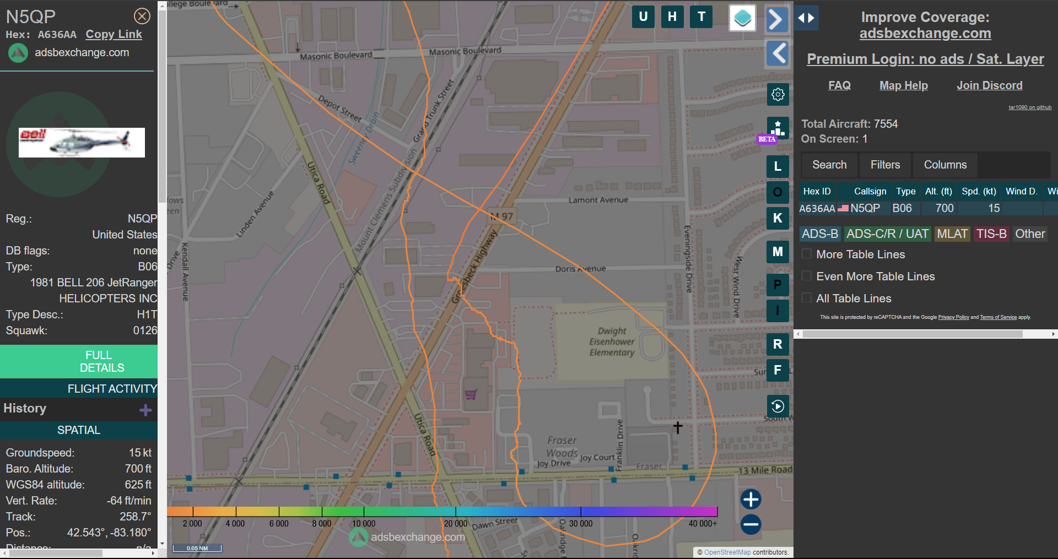Screen dimensions: 1058x559
Task: Toggle the L map button
Action: pos(778,166)
